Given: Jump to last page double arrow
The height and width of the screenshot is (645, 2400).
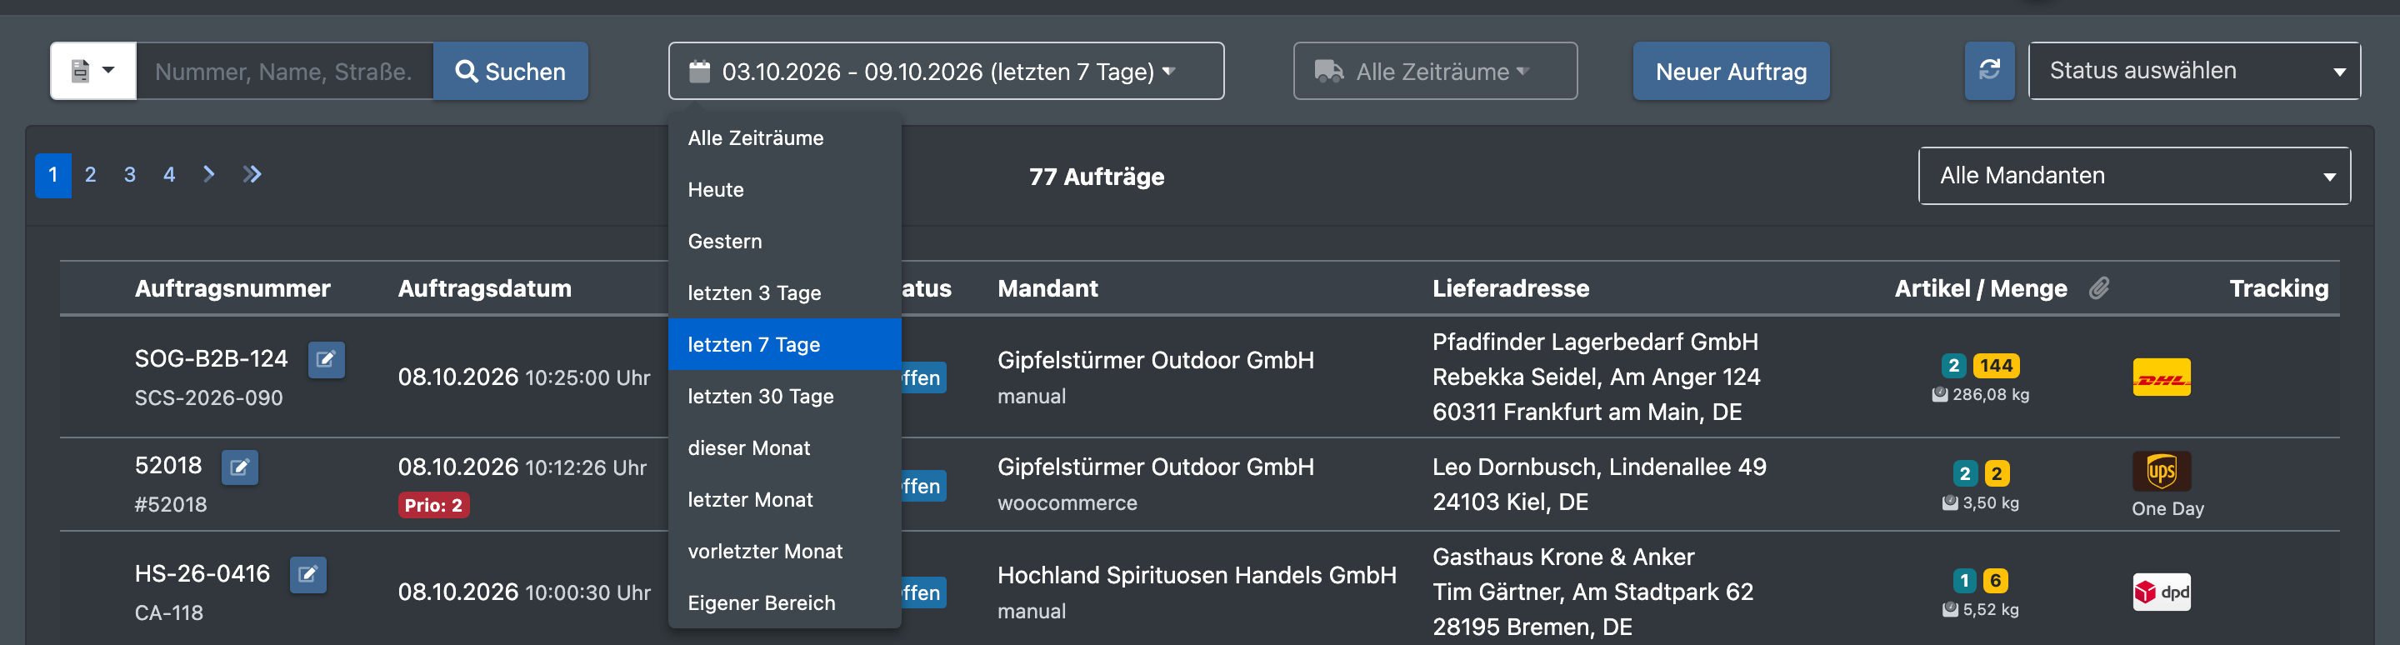Looking at the screenshot, I should pos(252,174).
